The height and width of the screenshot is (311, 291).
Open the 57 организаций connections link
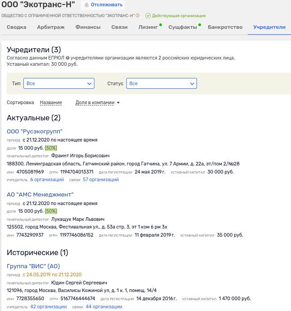click(x=101, y=180)
